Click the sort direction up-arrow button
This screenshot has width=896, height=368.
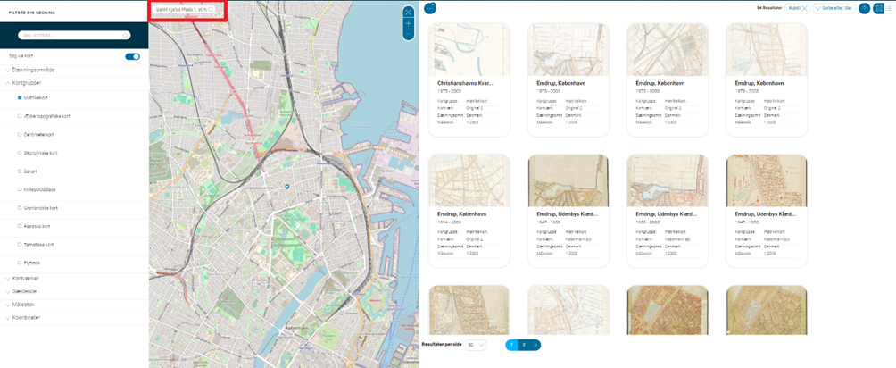[865, 8]
